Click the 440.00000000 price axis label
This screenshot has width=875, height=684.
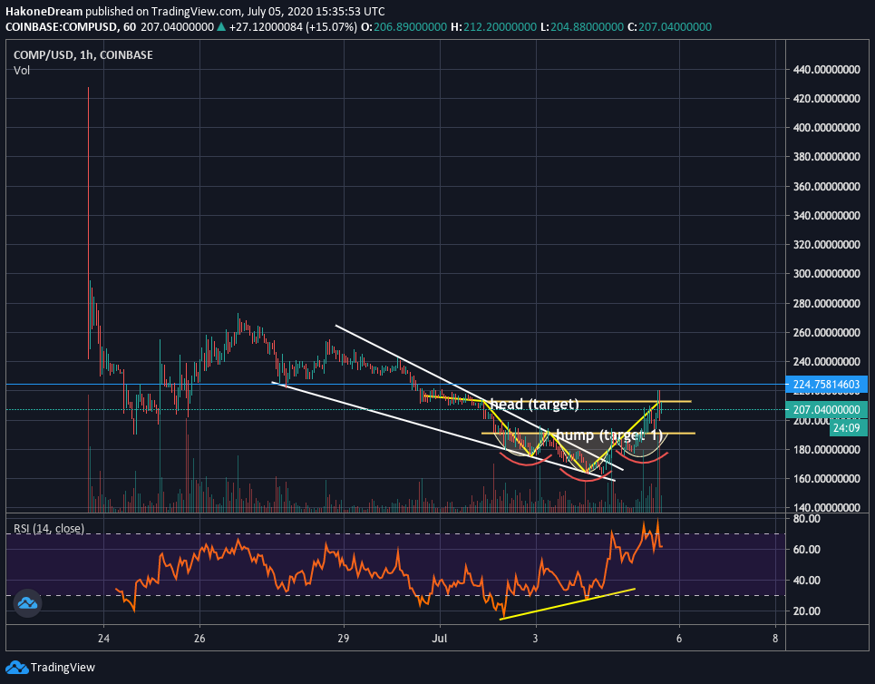click(827, 69)
